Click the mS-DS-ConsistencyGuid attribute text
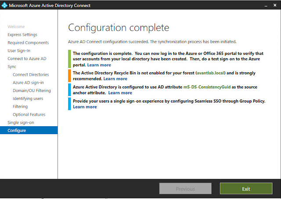 pos(207,87)
